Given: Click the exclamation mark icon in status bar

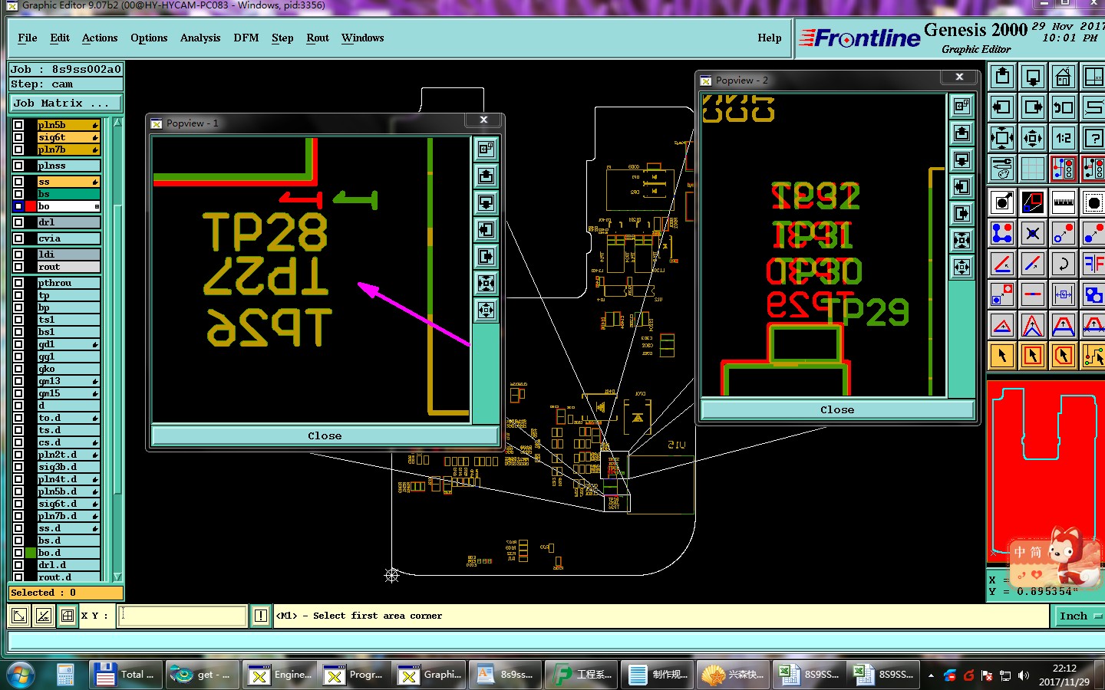Looking at the screenshot, I should (261, 616).
